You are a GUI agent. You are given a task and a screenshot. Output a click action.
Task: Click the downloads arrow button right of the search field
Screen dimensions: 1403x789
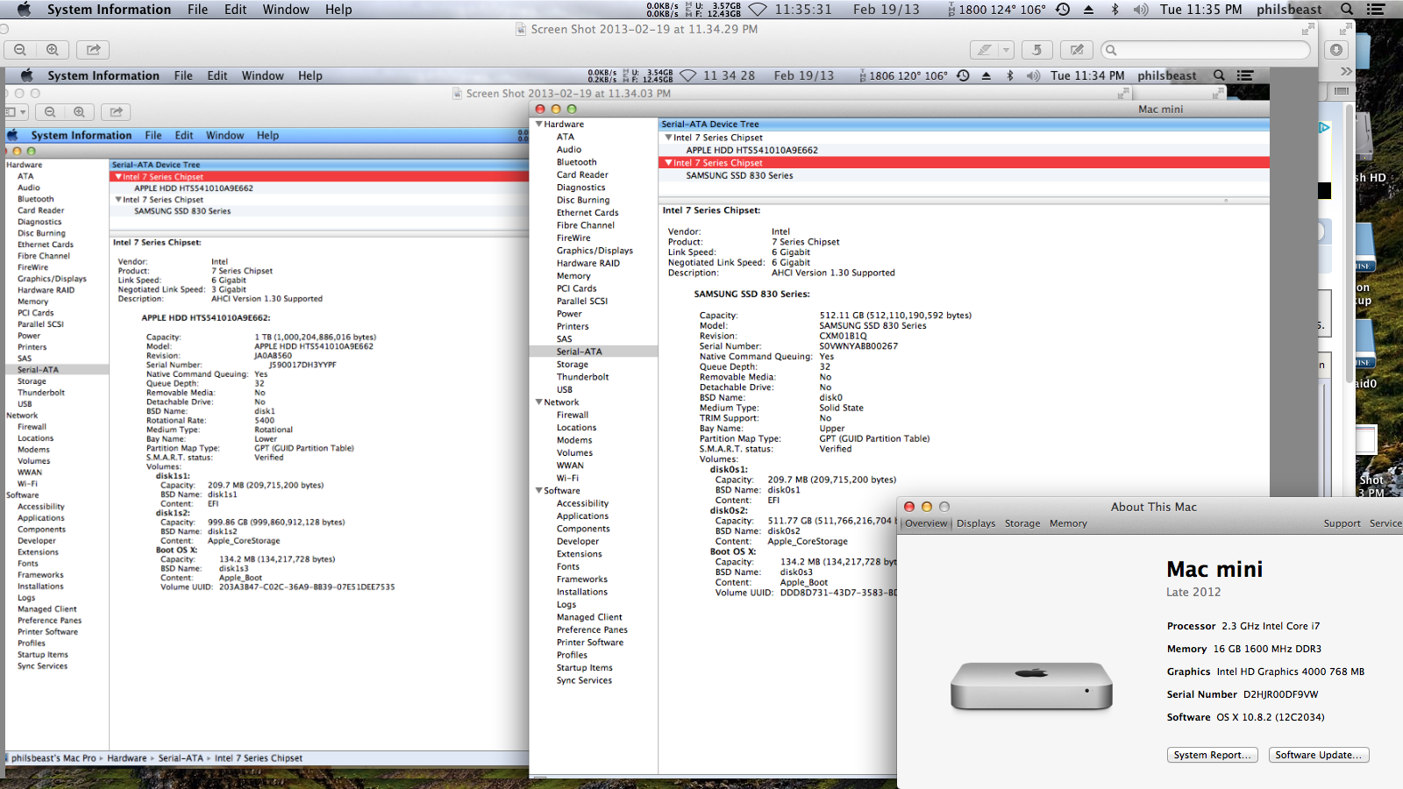tap(1336, 50)
